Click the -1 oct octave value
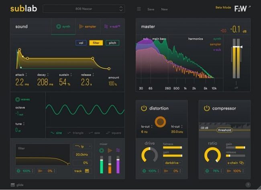The height and width of the screenshot is (190, 261). 19,114
